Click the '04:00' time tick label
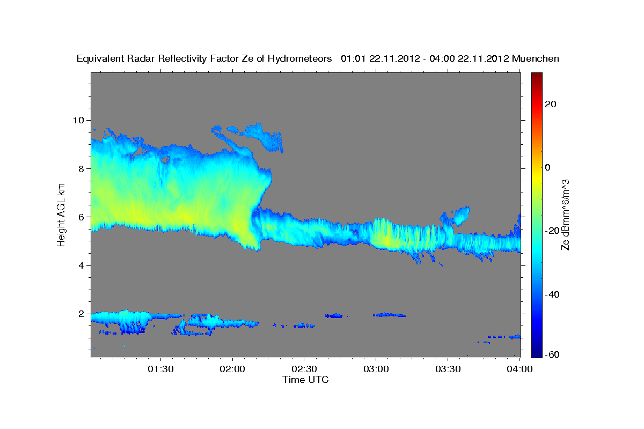644x429 pixels. click(x=519, y=369)
